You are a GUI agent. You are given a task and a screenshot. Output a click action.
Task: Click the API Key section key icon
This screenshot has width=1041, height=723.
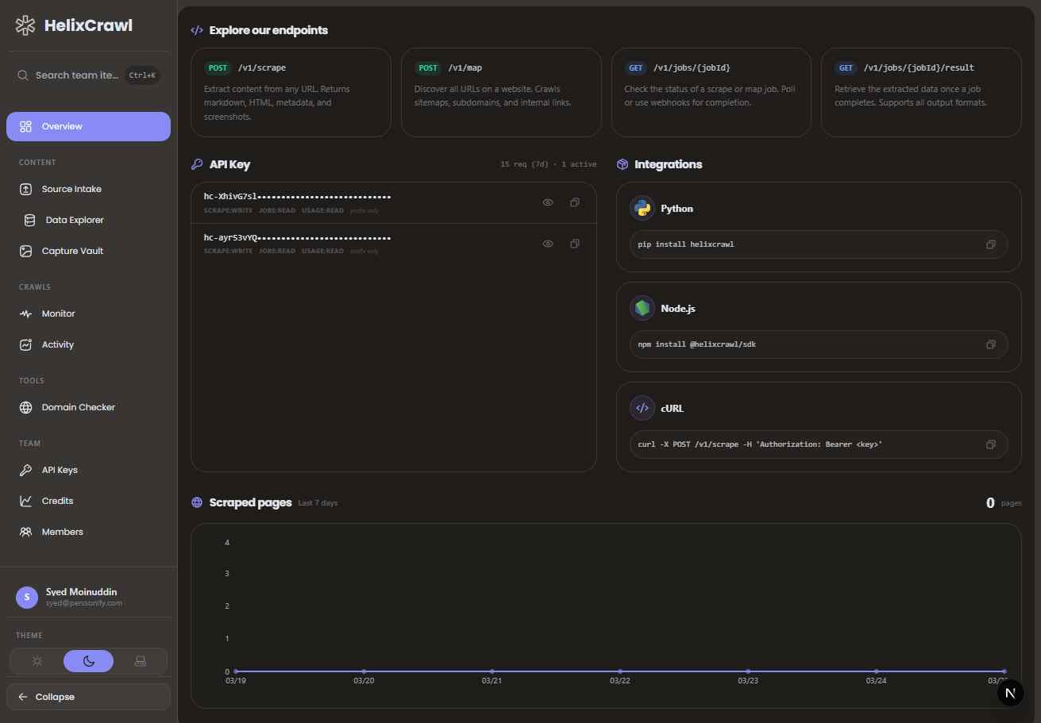tap(197, 164)
